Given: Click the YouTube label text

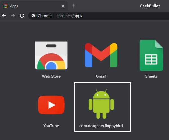Looking at the screenshot, I should (51, 126).
